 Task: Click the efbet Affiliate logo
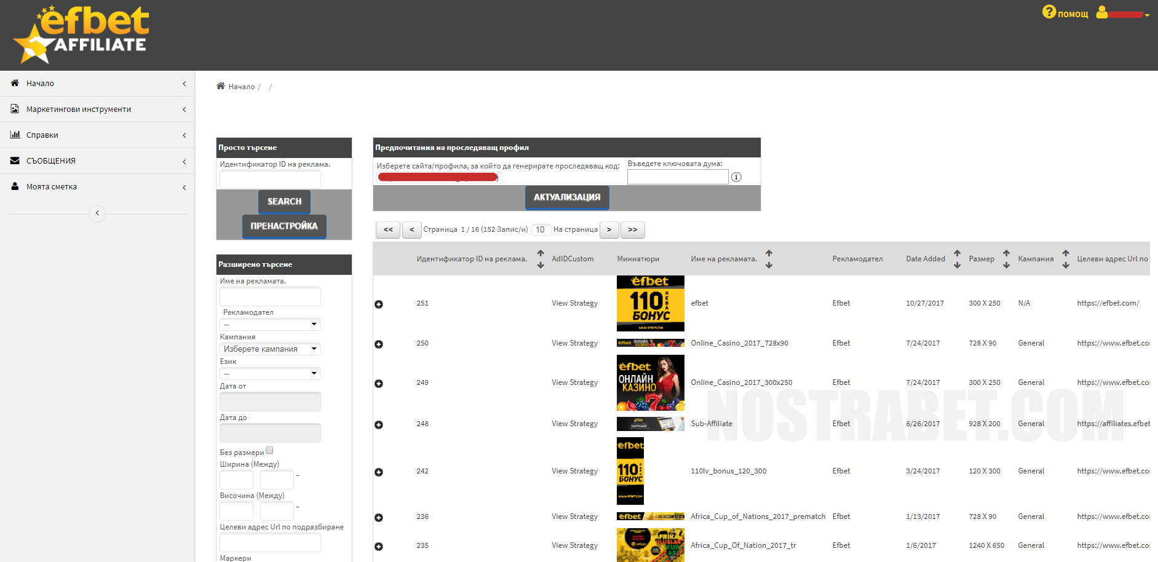point(81,34)
